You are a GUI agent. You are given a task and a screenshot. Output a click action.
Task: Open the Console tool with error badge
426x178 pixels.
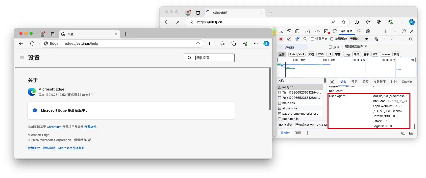tap(327, 31)
